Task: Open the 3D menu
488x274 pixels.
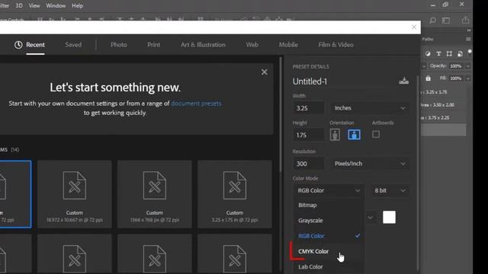Action: click(x=19, y=5)
